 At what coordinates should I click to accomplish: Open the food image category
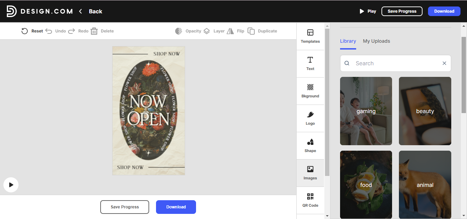pos(366,184)
